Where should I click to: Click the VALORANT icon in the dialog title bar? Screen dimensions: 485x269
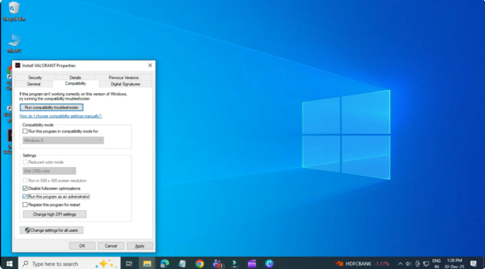(x=18, y=65)
